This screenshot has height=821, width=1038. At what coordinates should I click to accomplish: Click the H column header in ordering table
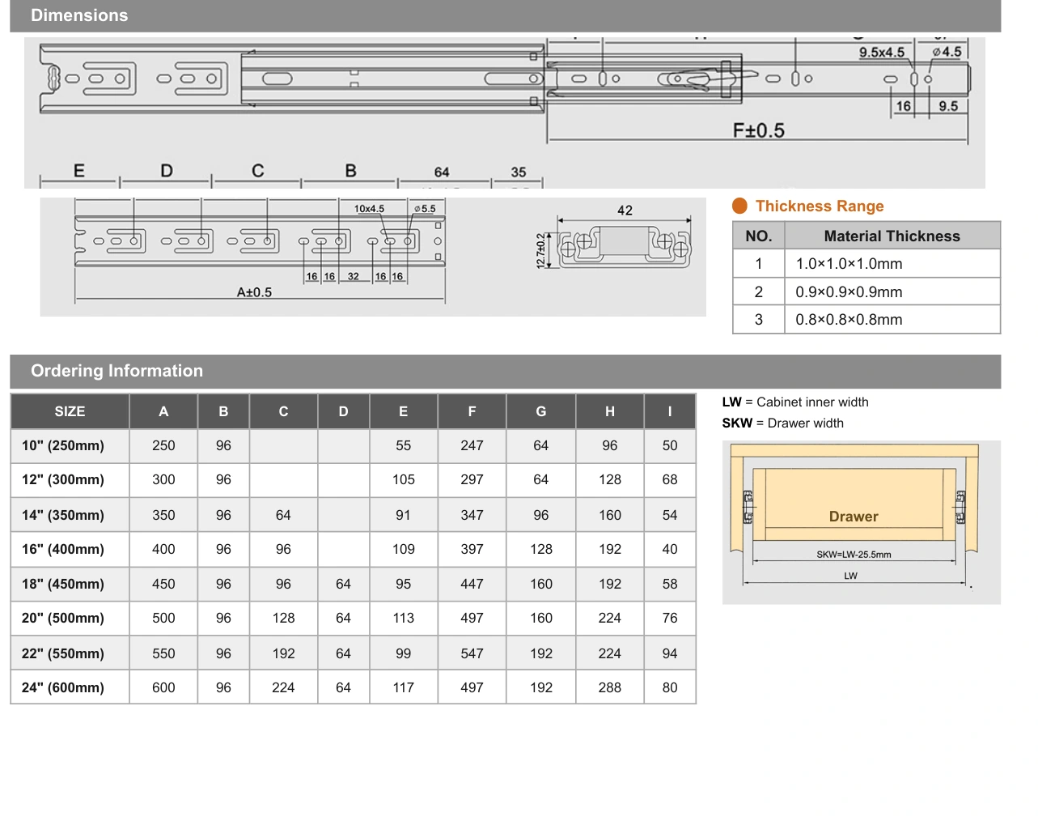point(610,411)
